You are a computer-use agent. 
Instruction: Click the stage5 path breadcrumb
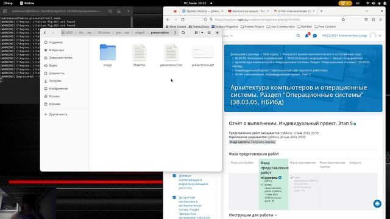tap(140, 32)
